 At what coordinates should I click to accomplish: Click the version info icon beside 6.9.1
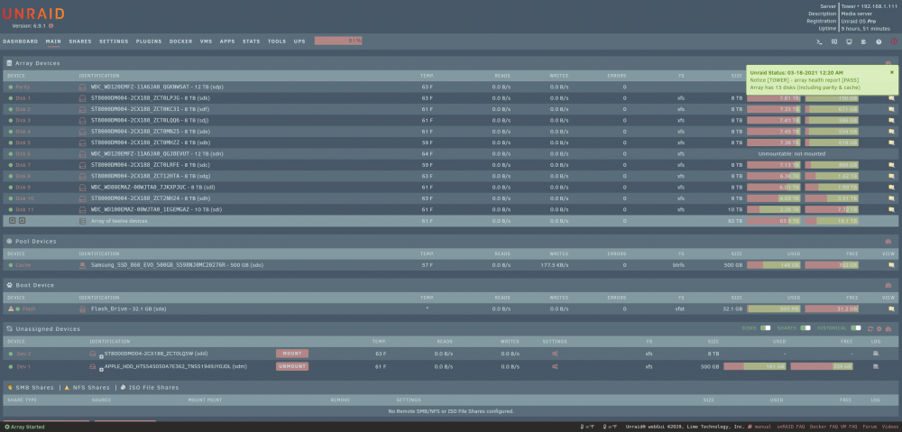pos(51,26)
